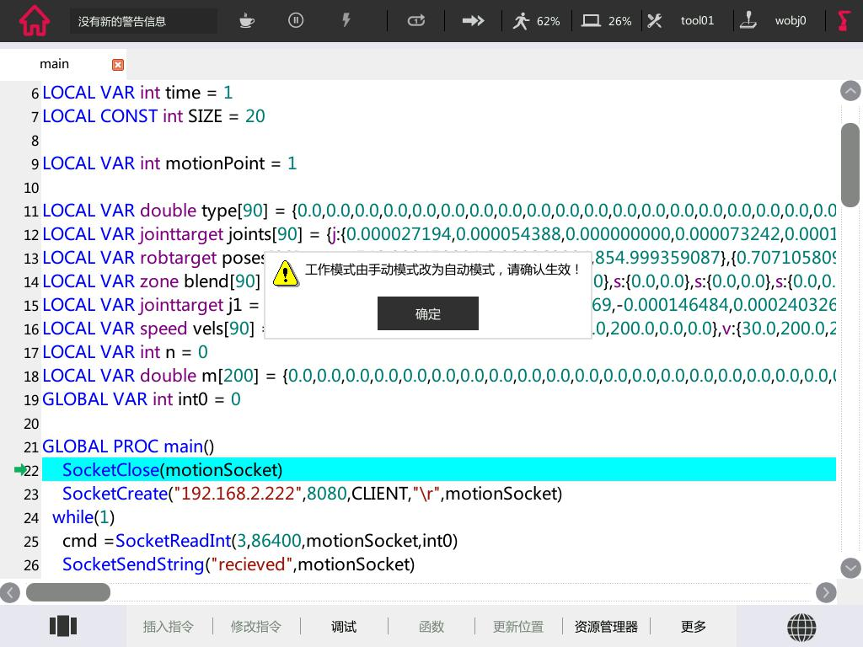
Task: Open running man speed setting 62%
Action: tap(536, 21)
